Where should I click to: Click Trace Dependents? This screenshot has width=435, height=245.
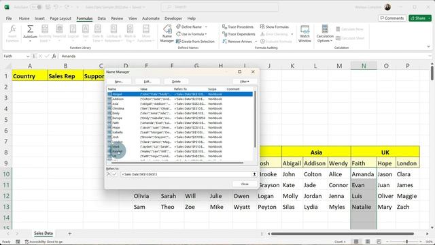[x=239, y=34]
